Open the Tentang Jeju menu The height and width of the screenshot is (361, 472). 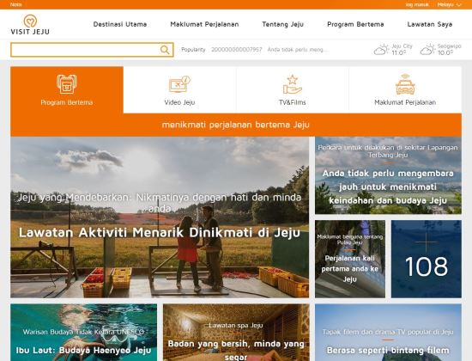282,24
